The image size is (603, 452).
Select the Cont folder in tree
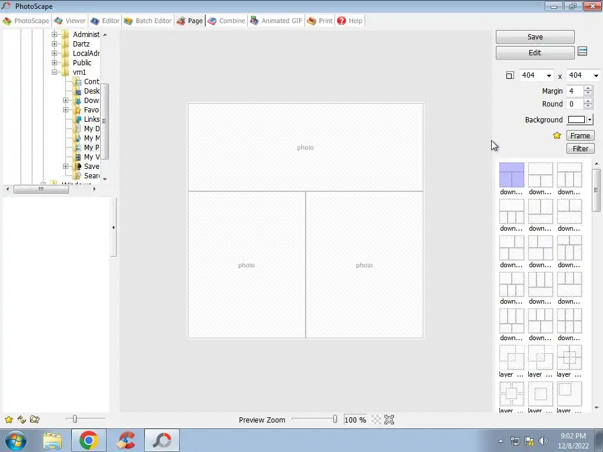pos(87,81)
